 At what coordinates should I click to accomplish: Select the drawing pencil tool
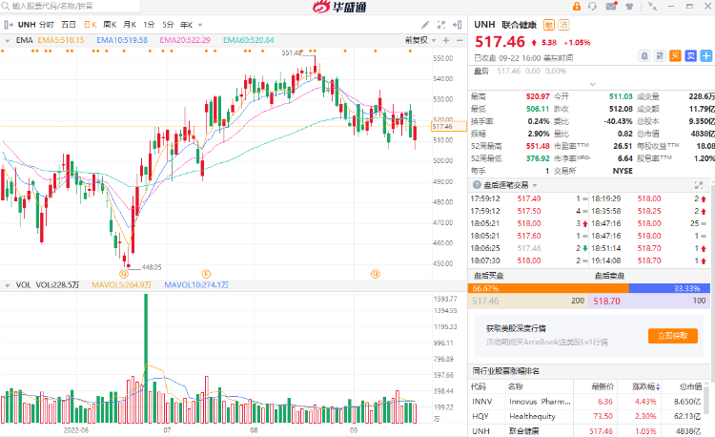425,25
